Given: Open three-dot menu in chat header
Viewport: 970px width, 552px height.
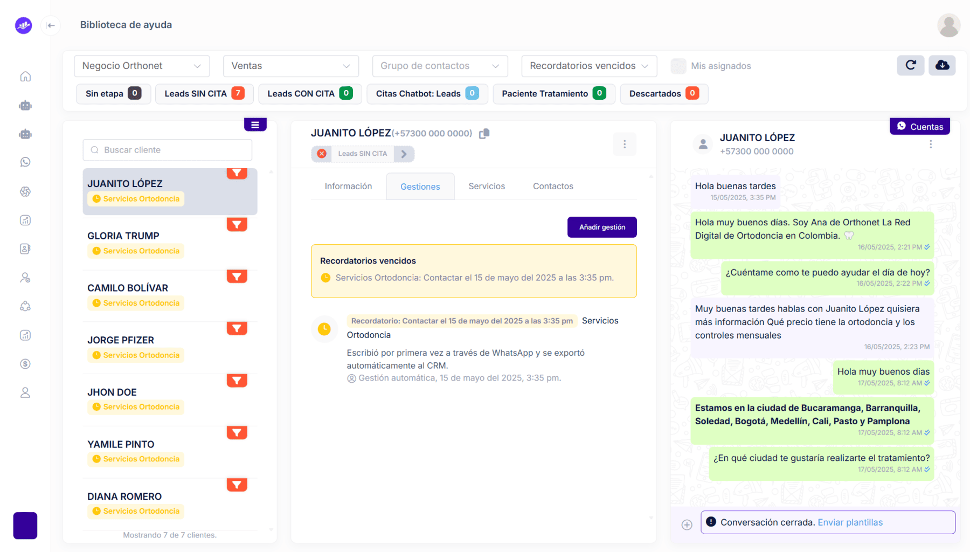Looking at the screenshot, I should [x=930, y=144].
